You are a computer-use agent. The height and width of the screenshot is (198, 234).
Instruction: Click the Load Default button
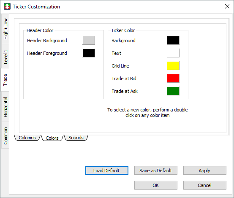point(107,171)
